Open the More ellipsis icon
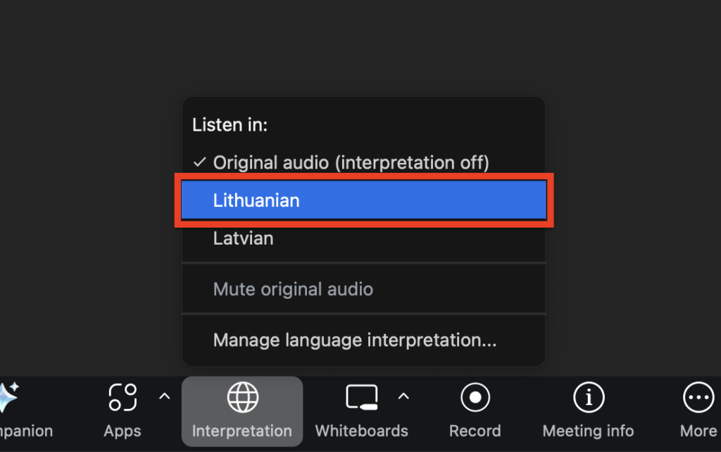The image size is (721, 452). click(698, 398)
